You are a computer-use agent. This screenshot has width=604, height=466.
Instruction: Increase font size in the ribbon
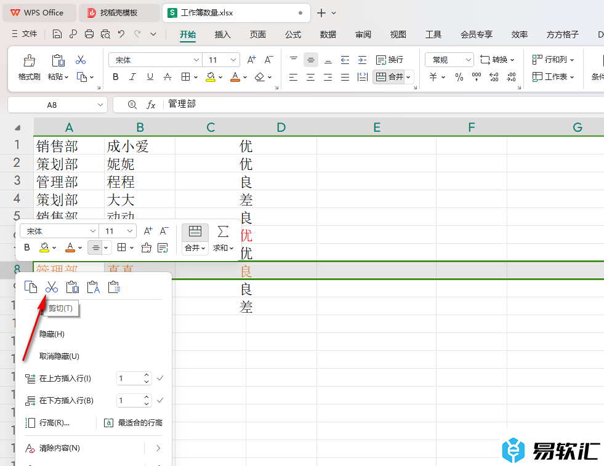click(251, 60)
